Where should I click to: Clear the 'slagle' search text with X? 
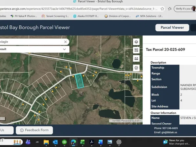tap(65, 42)
